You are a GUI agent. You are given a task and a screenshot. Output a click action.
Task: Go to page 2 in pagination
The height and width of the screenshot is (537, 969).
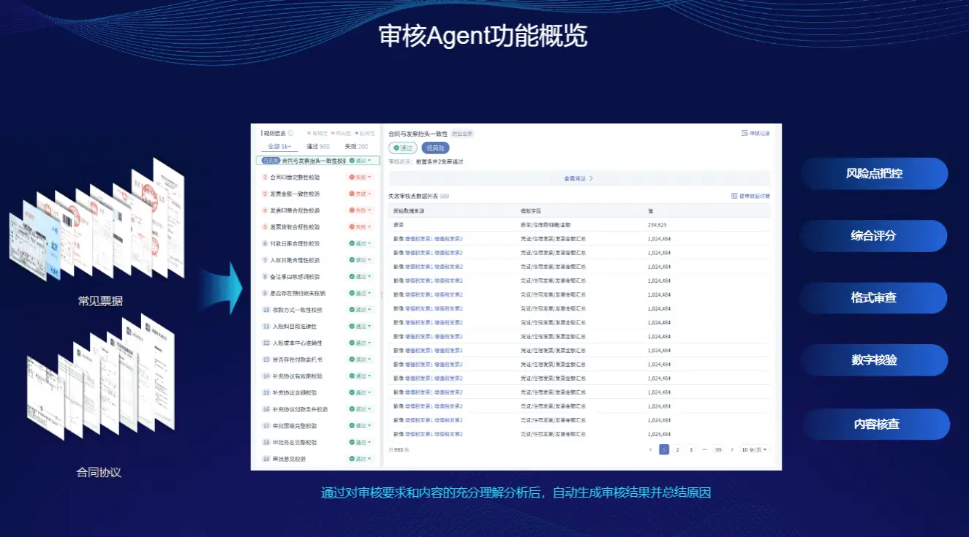click(x=677, y=450)
